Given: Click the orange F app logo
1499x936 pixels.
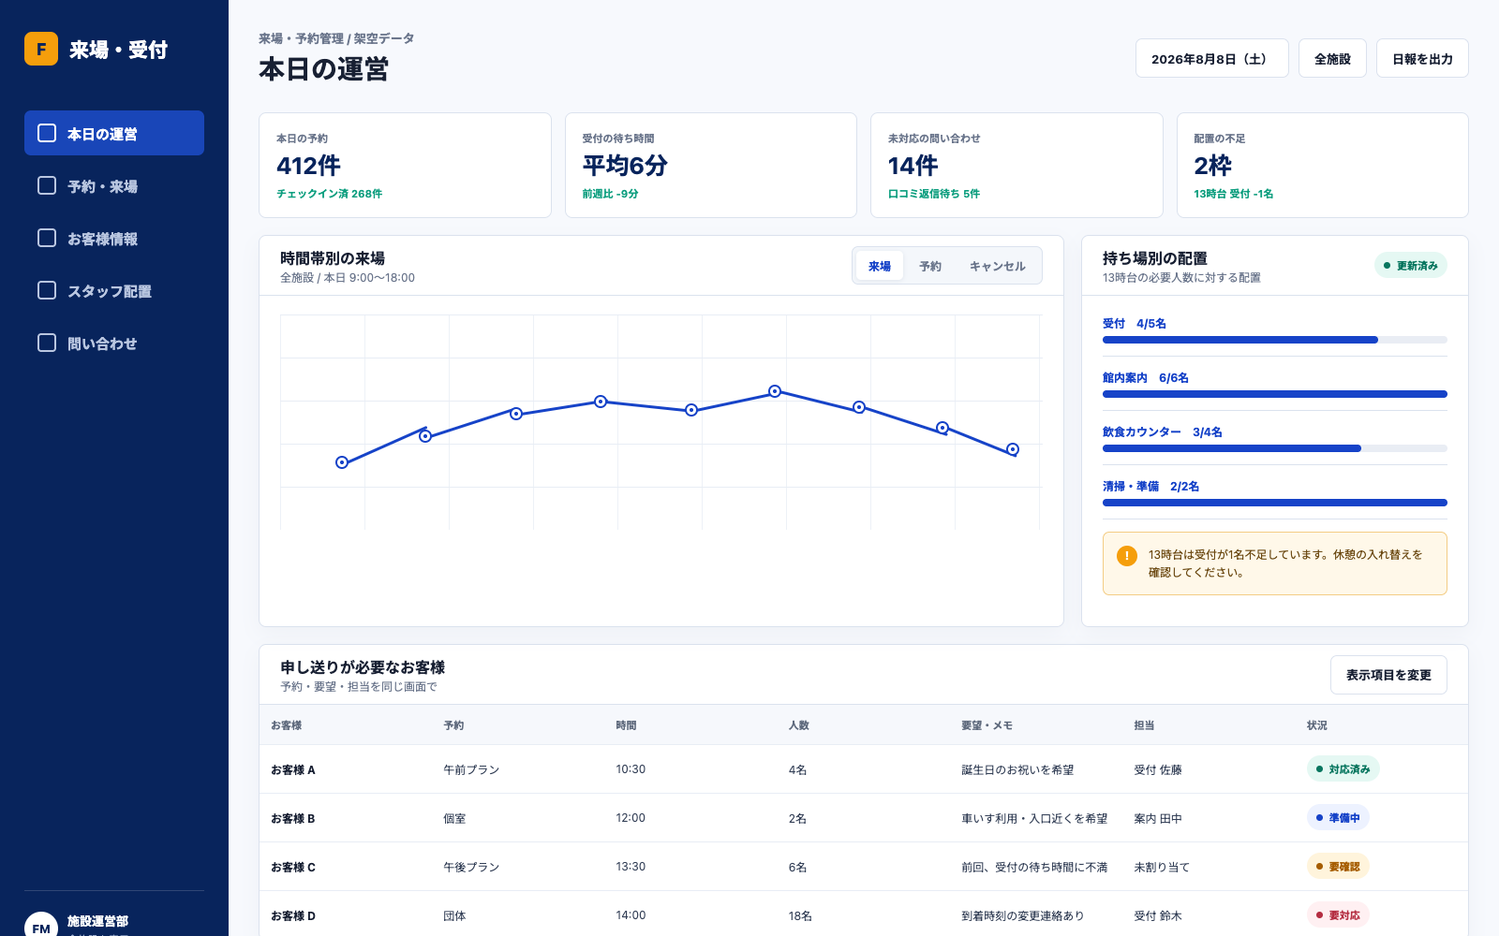Looking at the screenshot, I should pyautogui.click(x=41, y=49).
